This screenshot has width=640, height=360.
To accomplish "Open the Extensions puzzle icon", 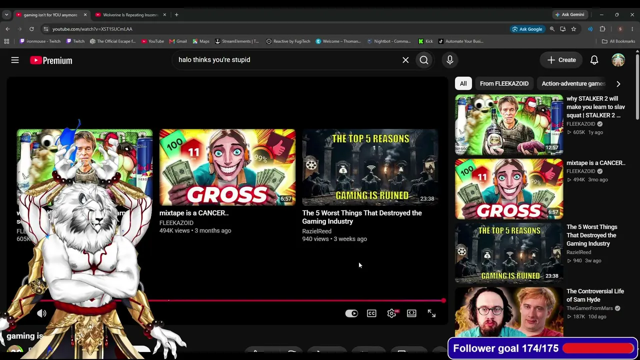I will 602,29.
